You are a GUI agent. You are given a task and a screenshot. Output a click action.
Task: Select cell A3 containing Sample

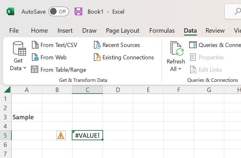(x=27, y=117)
